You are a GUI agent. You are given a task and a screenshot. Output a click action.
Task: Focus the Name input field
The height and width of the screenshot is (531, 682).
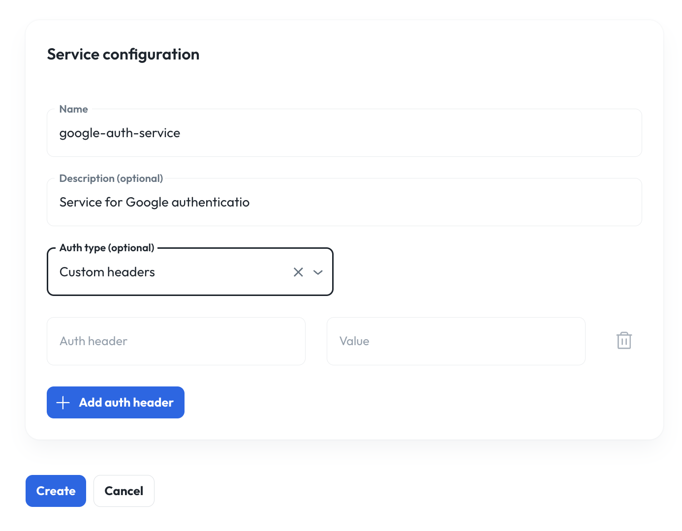pyautogui.click(x=344, y=133)
